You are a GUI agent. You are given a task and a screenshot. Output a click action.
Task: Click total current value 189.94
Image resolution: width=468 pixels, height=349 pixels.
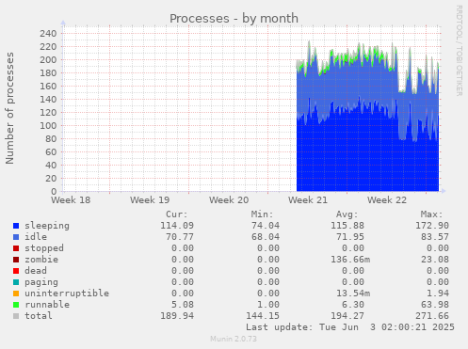coord(177,316)
